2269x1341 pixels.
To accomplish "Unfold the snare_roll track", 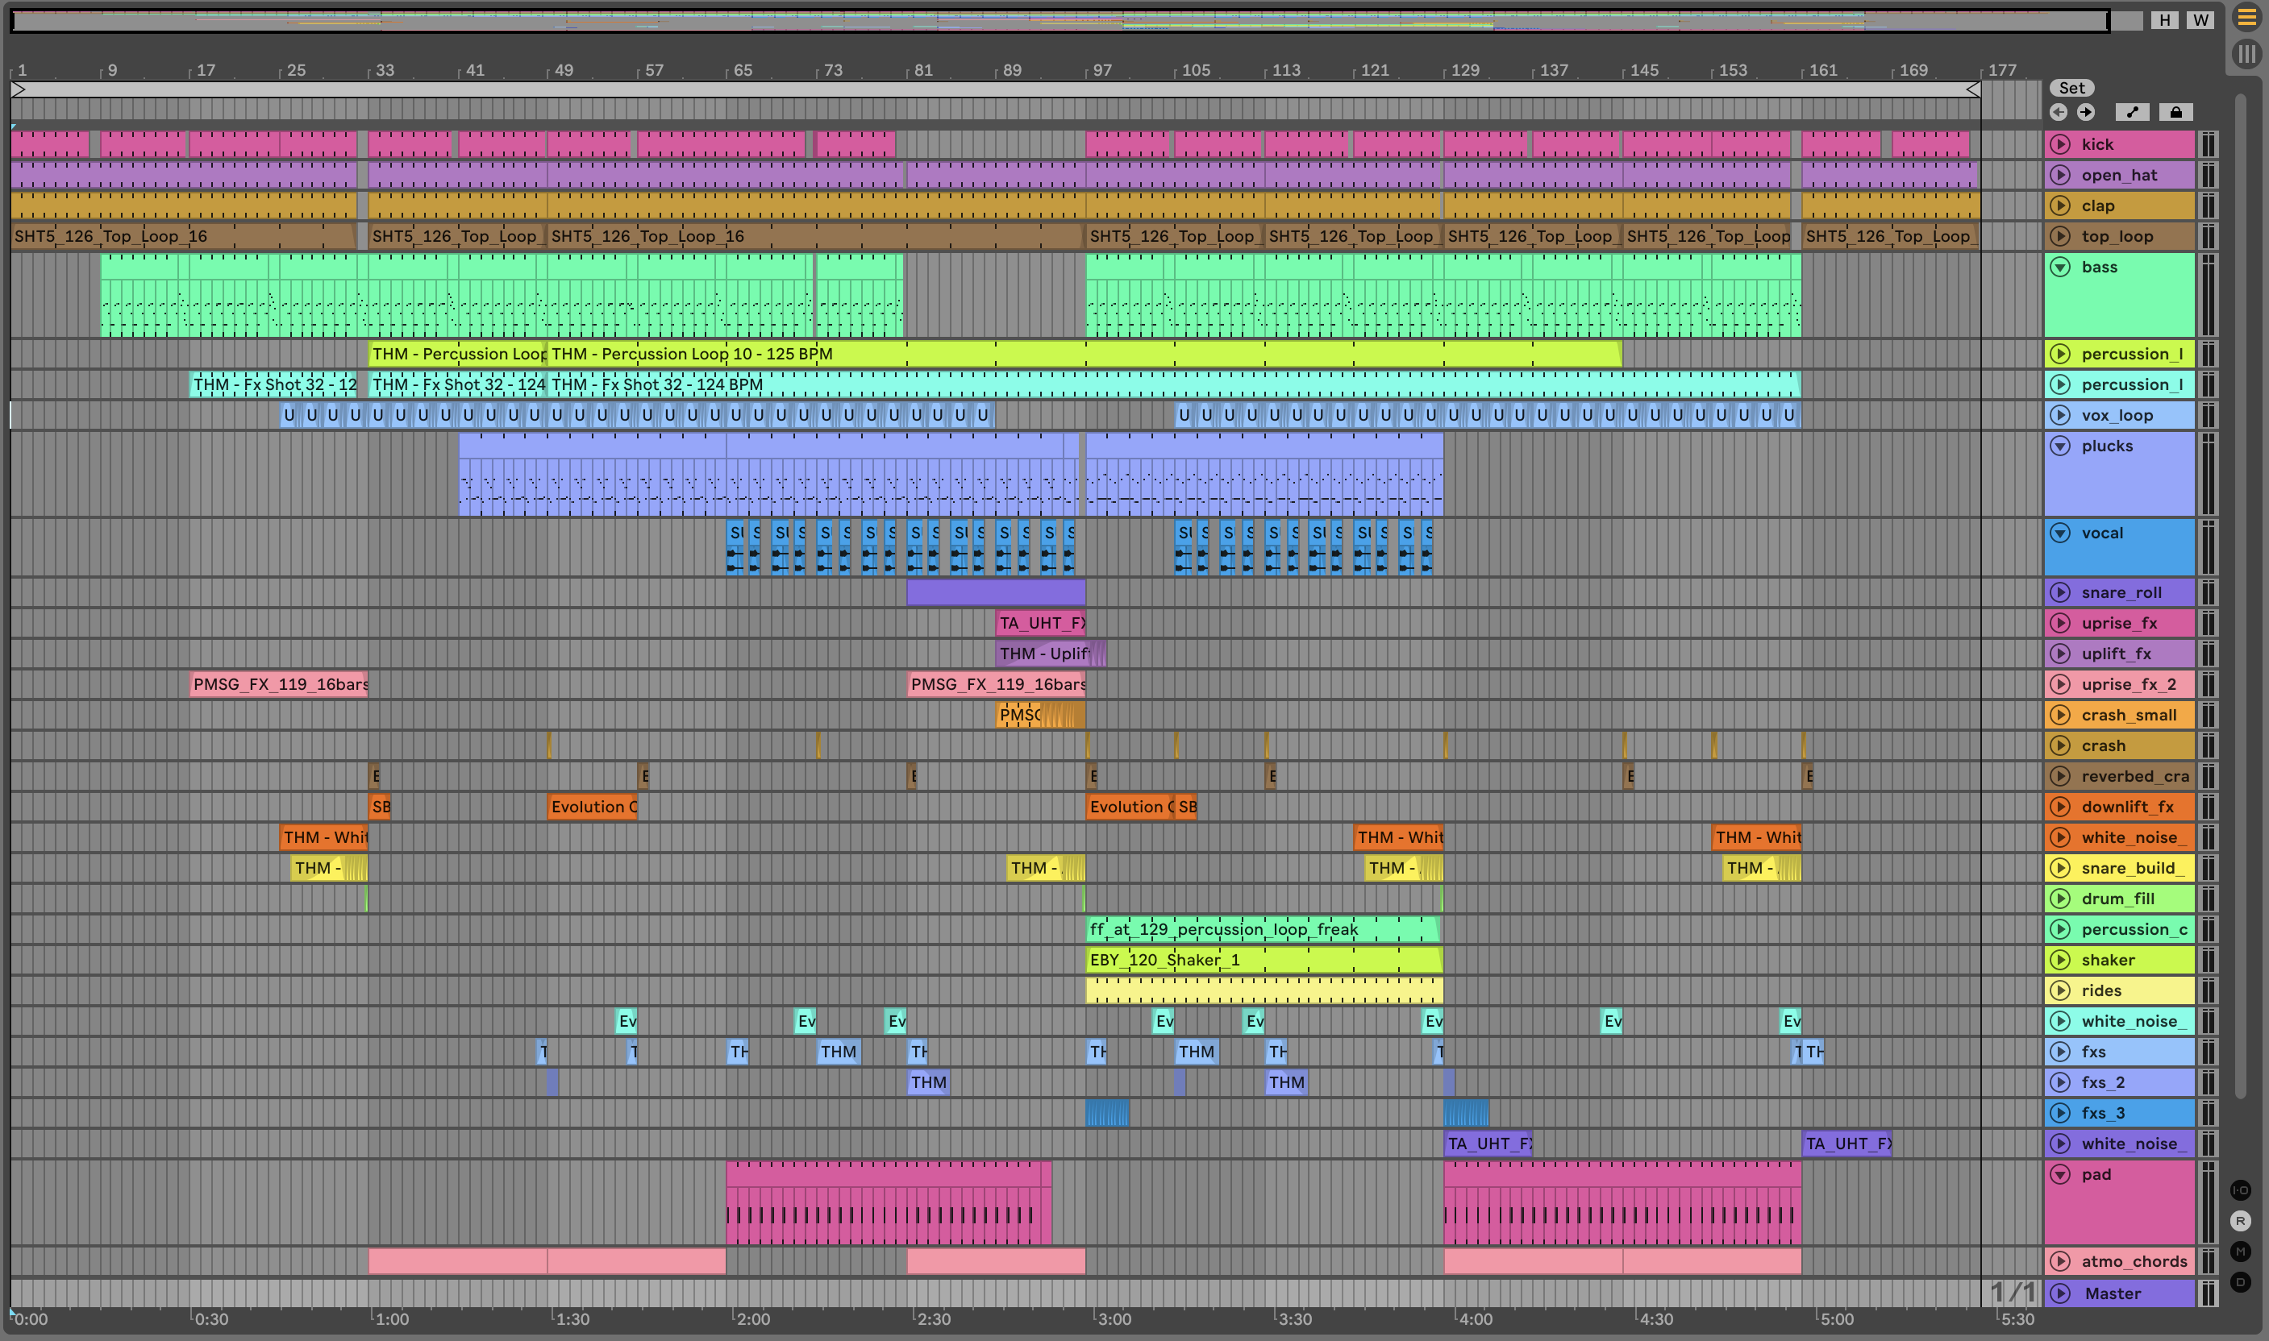I will (2060, 593).
